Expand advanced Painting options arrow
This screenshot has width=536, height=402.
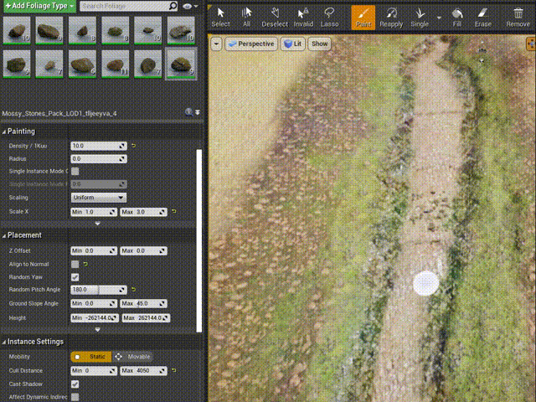(x=97, y=224)
